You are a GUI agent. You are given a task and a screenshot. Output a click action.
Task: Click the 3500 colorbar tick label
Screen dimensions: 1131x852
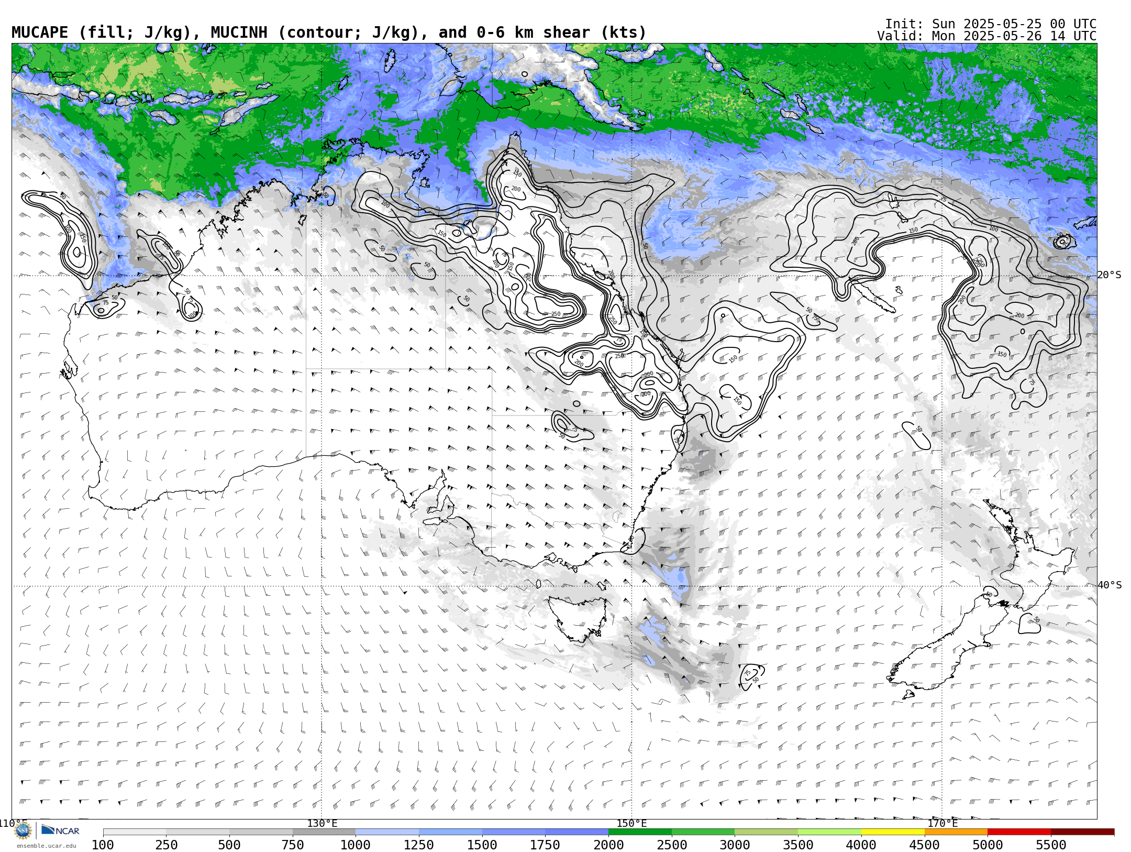pos(798,845)
